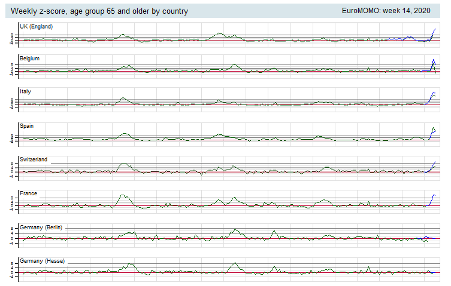Click the blue 2020 spike in the Italy chart
Image resolution: width=451 pixels, height=286 pixels.
pos(432,93)
